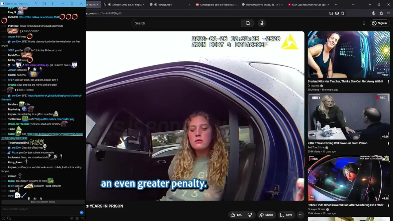Save the video to a playlist
Image resolution: width=393 pixels, height=221 pixels.
point(286,215)
